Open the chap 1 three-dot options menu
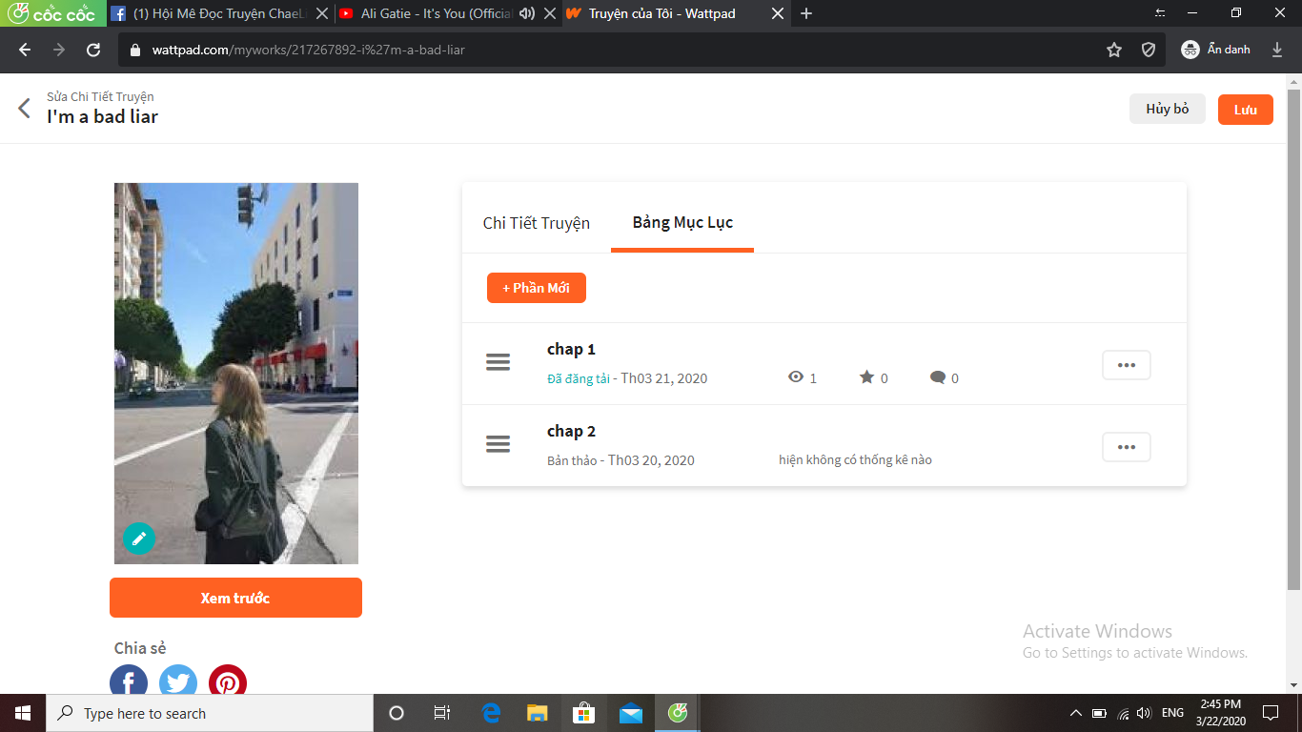Viewport: 1302px width, 732px height. 1126,365
